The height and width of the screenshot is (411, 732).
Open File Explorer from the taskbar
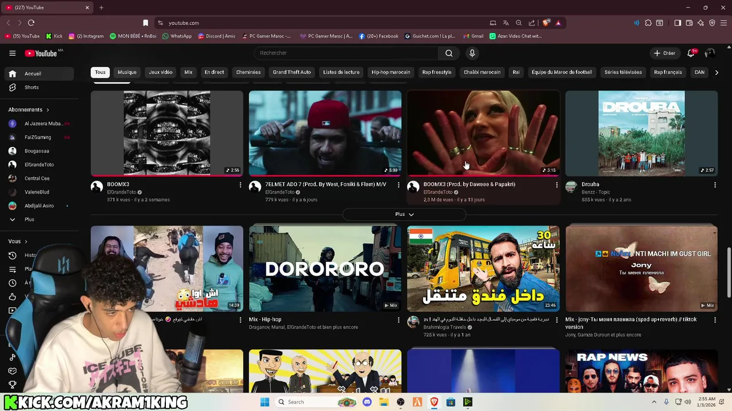point(384,402)
